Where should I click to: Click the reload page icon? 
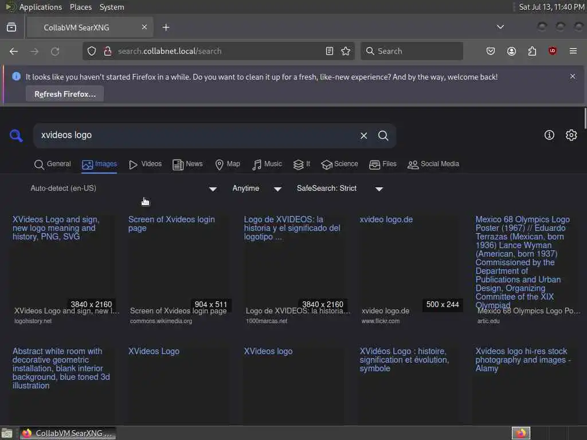coord(55,51)
